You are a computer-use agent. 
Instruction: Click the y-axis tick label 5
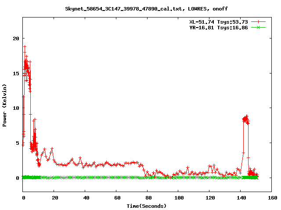pyautogui.click(x=18, y=143)
